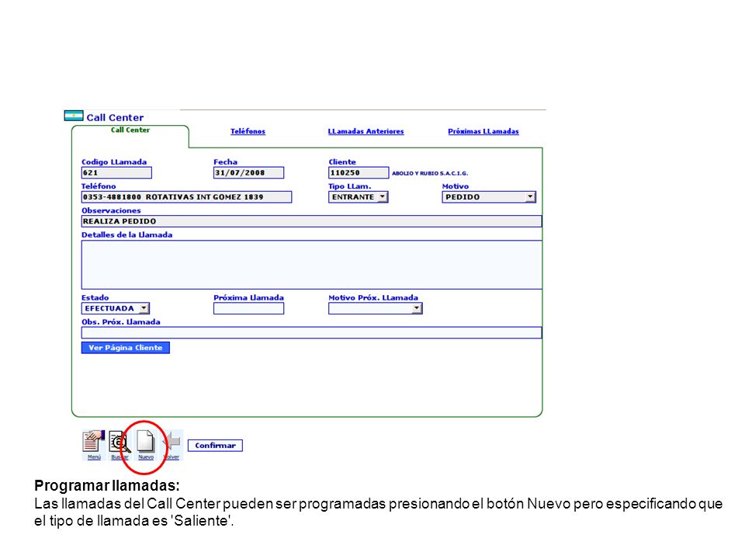Focus the Teléfono field
This screenshot has width=745, height=559.
(x=186, y=196)
